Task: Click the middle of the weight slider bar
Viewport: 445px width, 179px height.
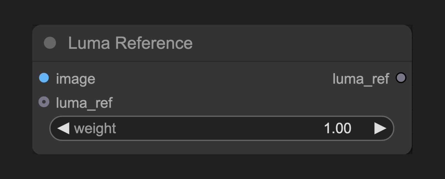Action: click(222, 128)
